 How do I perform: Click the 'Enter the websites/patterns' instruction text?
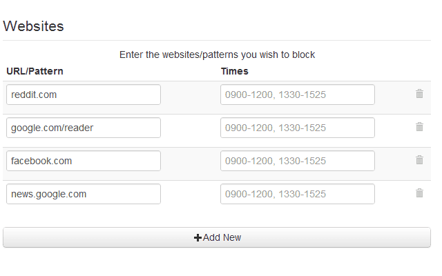pyautogui.click(x=217, y=55)
